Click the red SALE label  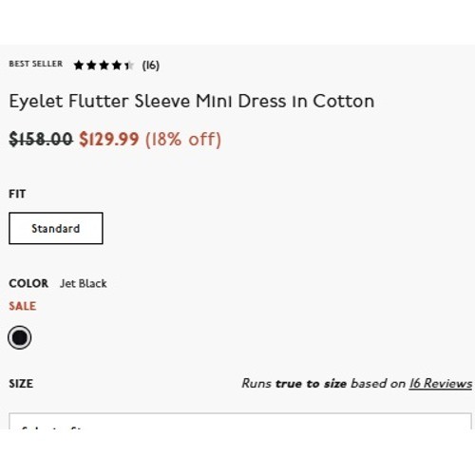point(23,306)
